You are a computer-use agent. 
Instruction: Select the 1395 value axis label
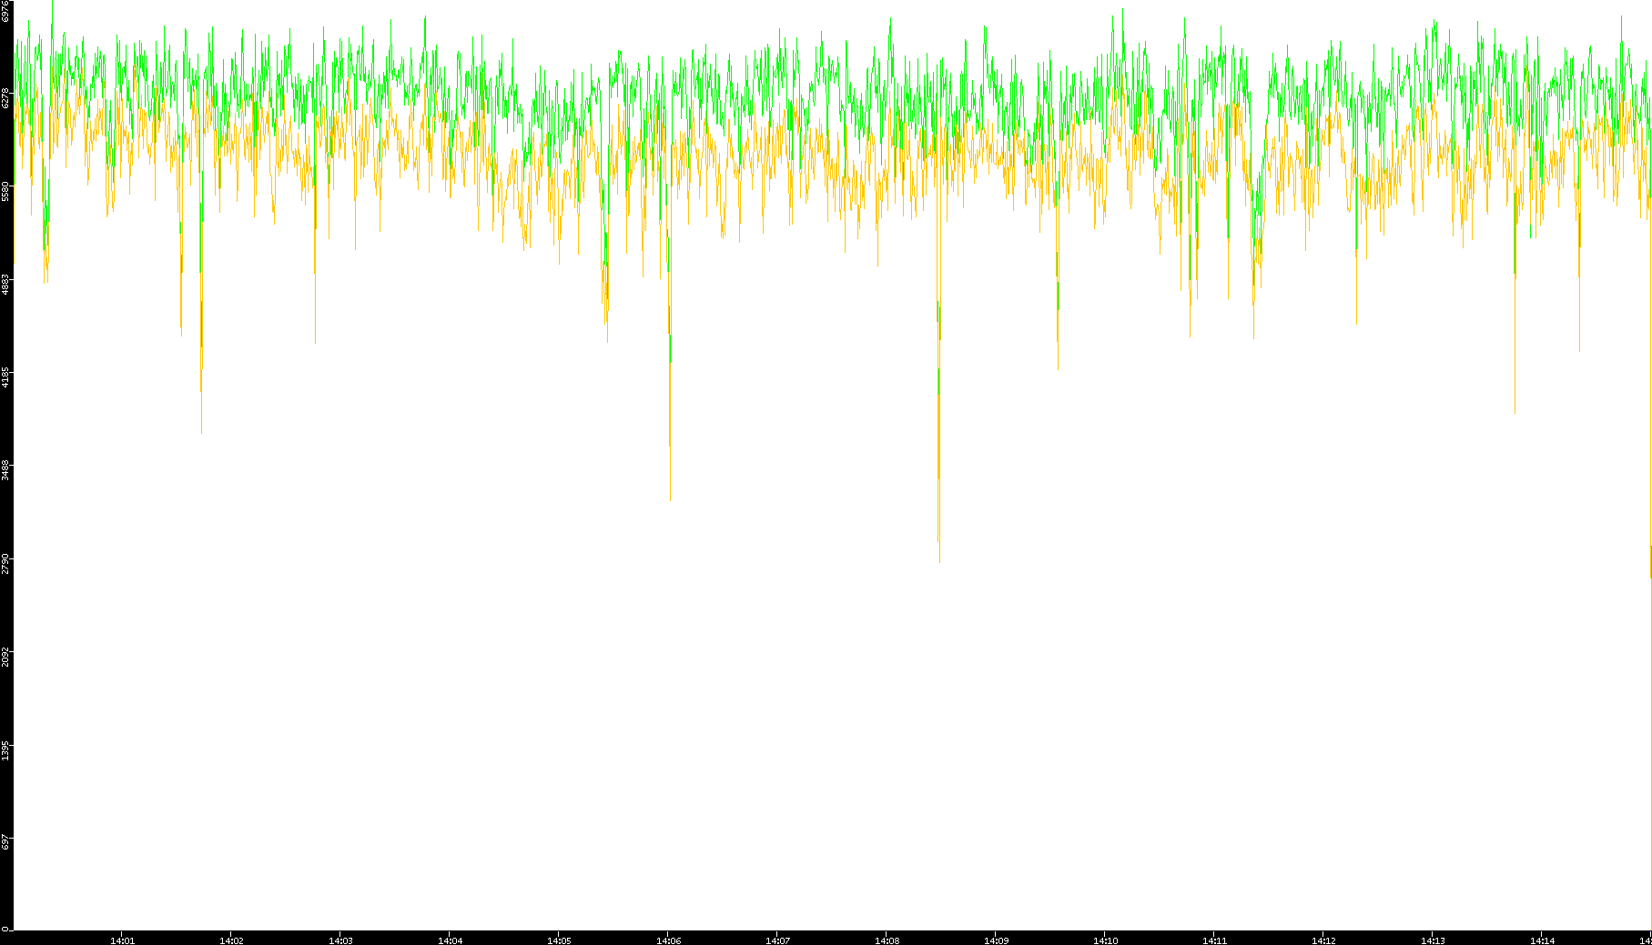[5, 750]
